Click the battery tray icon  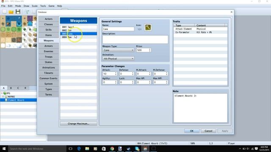pyautogui.click(x=244, y=149)
